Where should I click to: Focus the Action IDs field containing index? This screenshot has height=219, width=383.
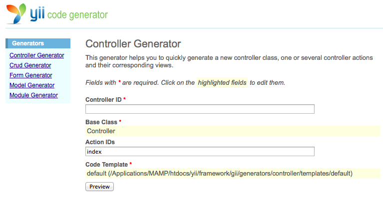(x=200, y=151)
